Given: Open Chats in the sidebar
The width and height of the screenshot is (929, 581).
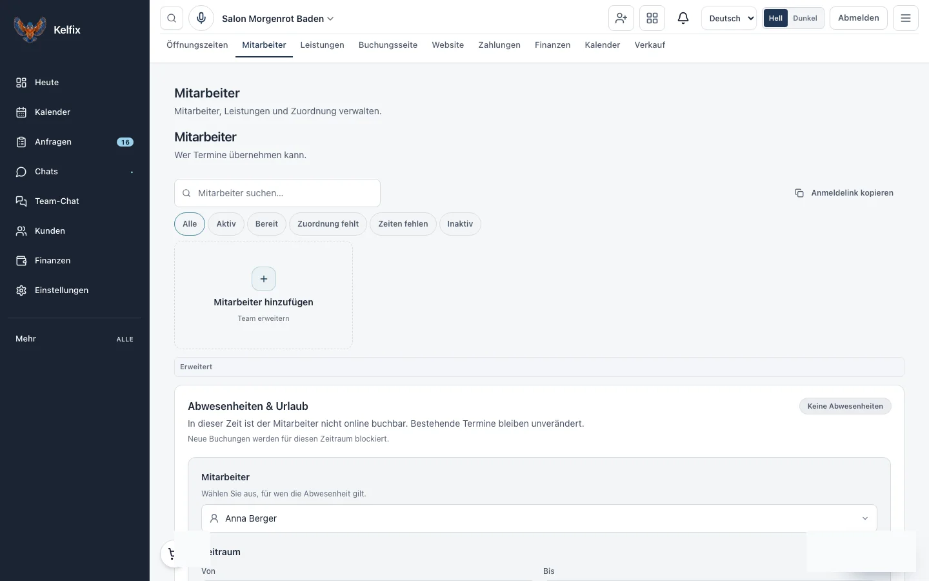Looking at the screenshot, I should click(x=75, y=172).
